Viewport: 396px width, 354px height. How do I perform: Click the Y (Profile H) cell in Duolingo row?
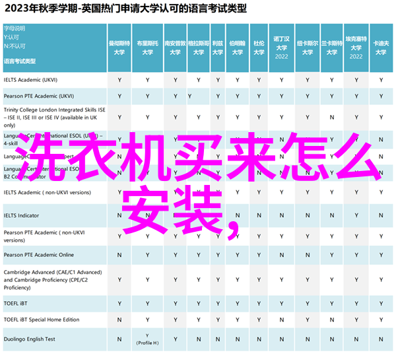coord(147,339)
